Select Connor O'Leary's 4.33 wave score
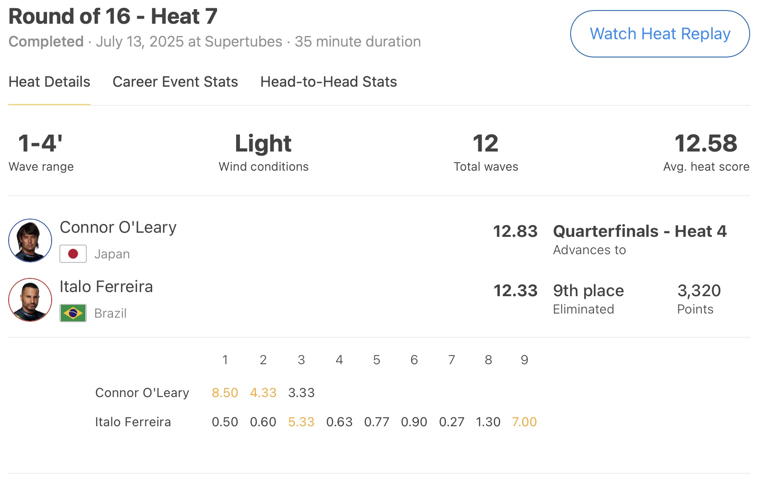This screenshot has height=481, width=762. pos(263,393)
